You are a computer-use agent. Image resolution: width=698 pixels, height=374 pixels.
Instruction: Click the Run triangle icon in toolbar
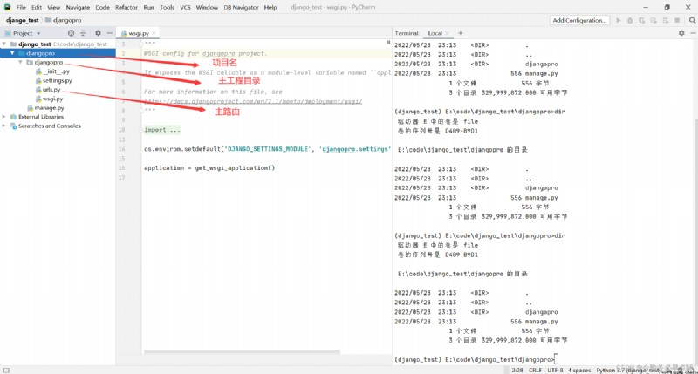pos(619,20)
